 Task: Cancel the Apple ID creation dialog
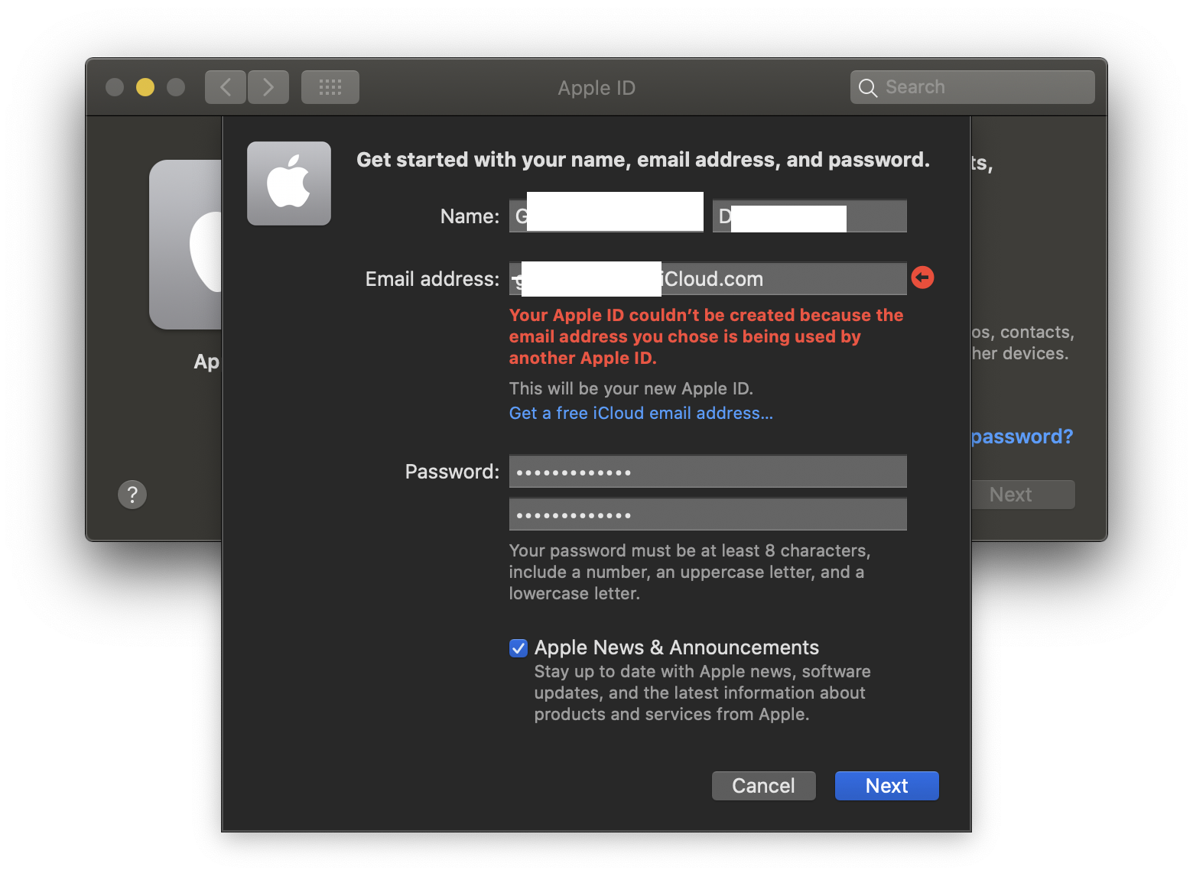(764, 786)
